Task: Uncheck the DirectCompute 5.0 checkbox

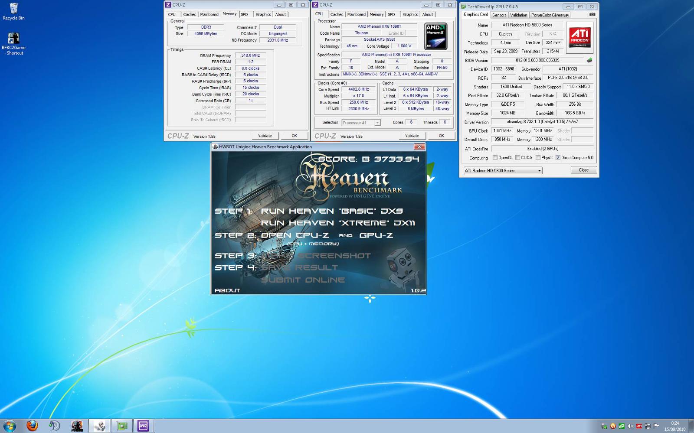Action: pyautogui.click(x=558, y=158)
